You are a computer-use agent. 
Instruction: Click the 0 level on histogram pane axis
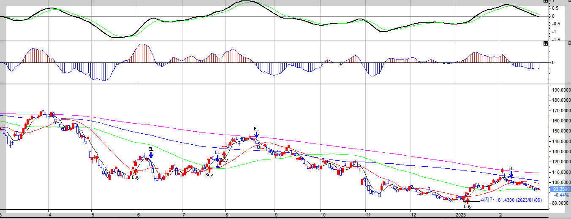553,62
